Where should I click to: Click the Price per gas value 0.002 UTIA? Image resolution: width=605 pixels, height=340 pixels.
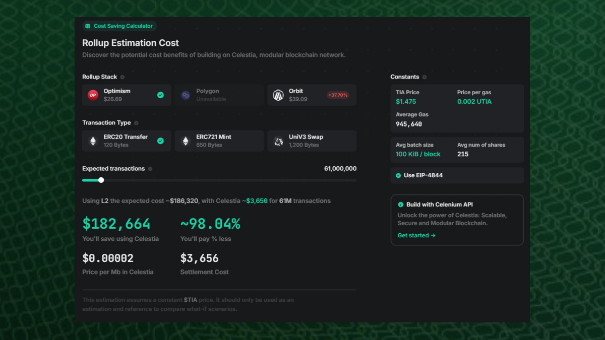click(474, 102)
